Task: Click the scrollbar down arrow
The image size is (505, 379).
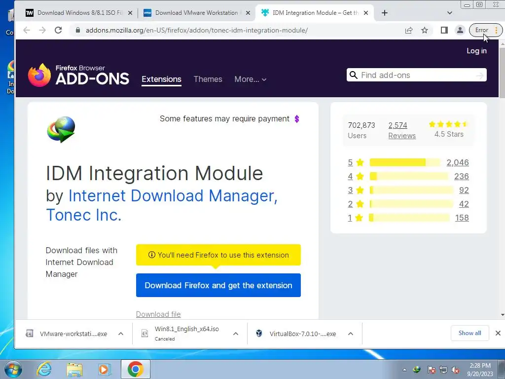Action: click(x=502, y=315)
